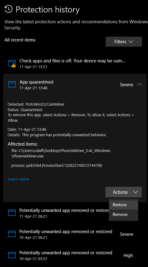This screenshot has width=148, height=267.
Task: Click the Severe label on App quarantined
Action: pyautogui.click(x=127, y=85)
